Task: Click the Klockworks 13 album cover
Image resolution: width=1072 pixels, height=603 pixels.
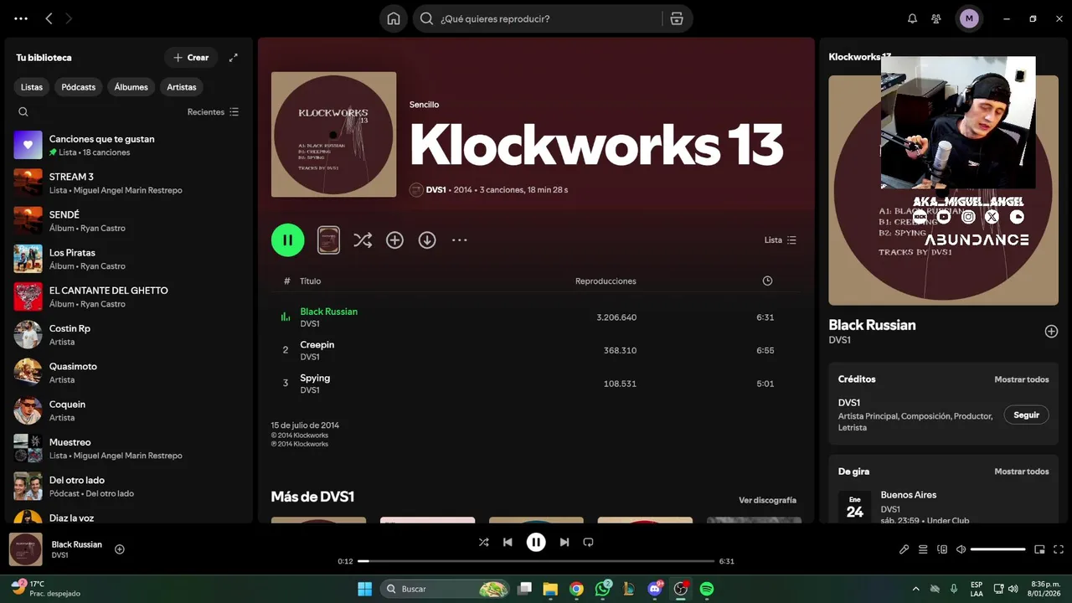Action: click(x=333, y=135)
